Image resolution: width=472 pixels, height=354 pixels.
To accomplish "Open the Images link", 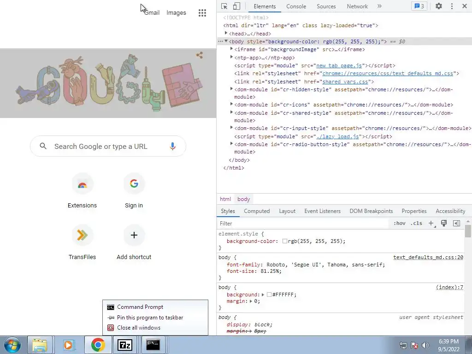I will click(x=176, y=12).
